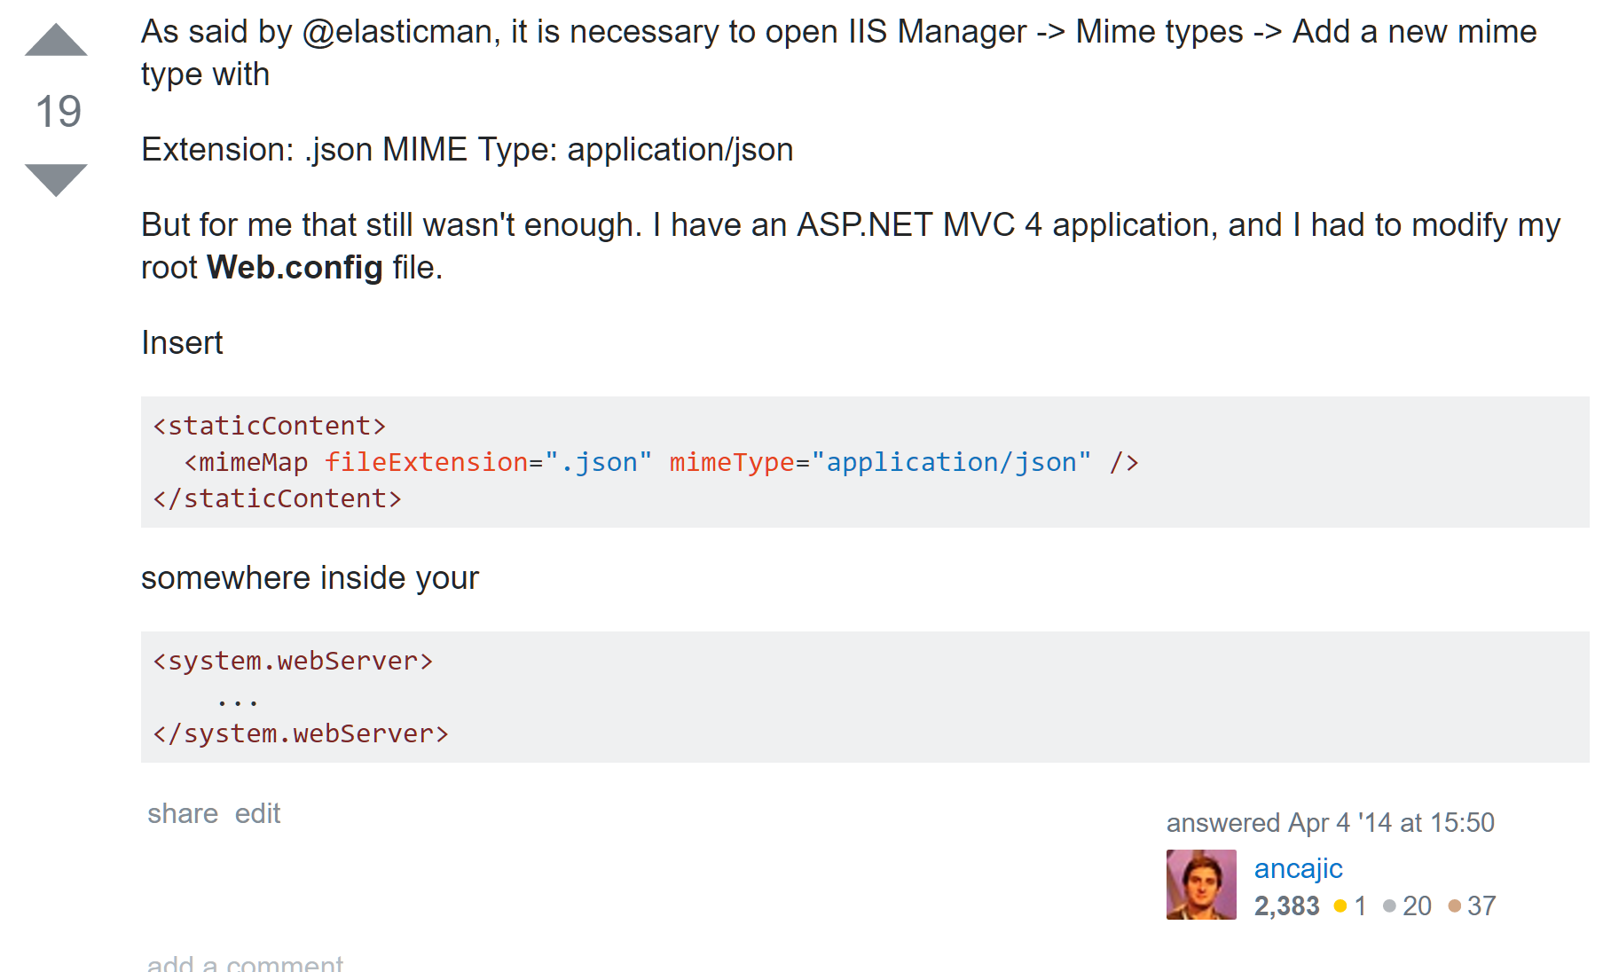Open the share link for this answer
The width and height of the screenshot is (1603, 972).
click(x=182, y=813)
